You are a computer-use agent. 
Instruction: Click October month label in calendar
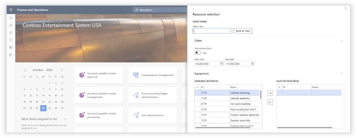pos(38,70)
